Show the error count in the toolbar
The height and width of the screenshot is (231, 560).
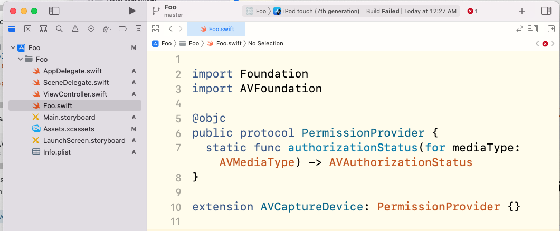472,11
